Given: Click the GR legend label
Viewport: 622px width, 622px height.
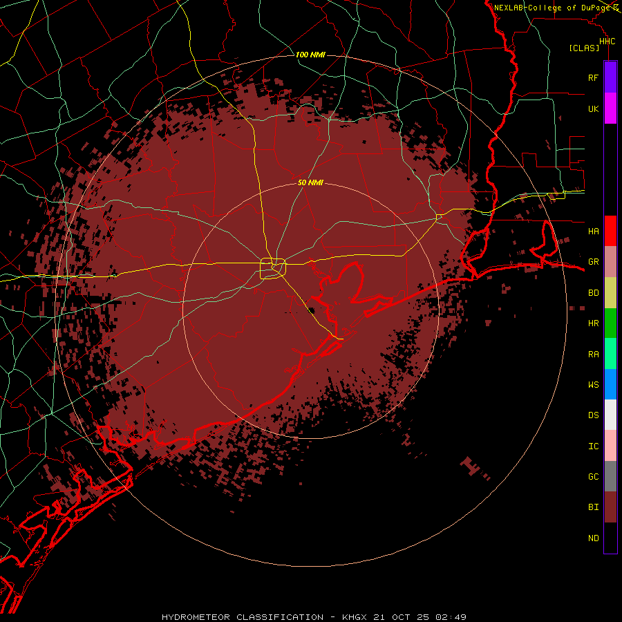Looking at the screenshot, I should [593, 262].
